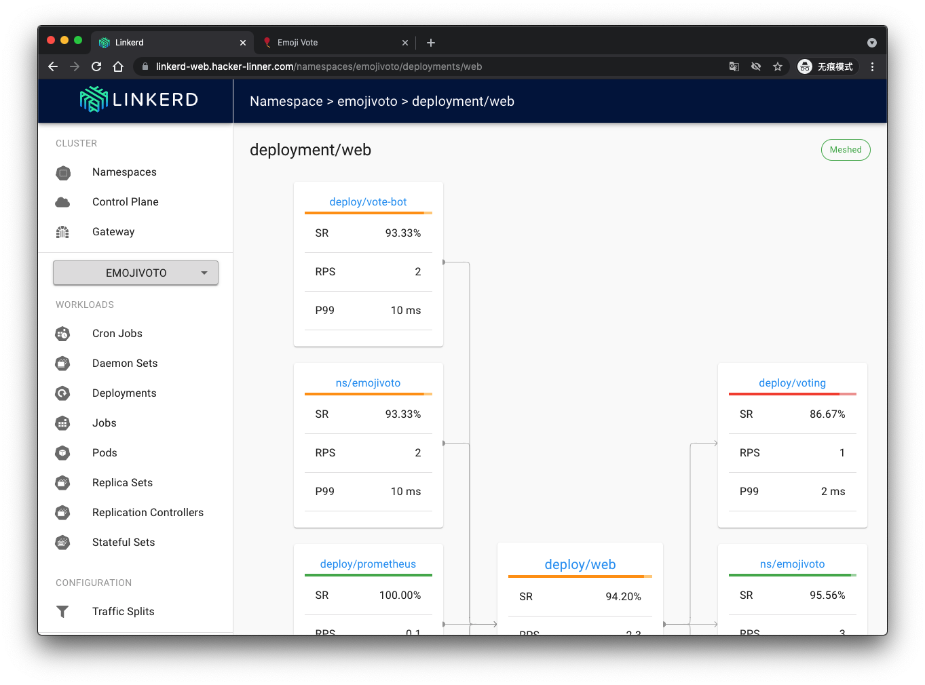Bookmark page with the star icon

click(778, 66)
